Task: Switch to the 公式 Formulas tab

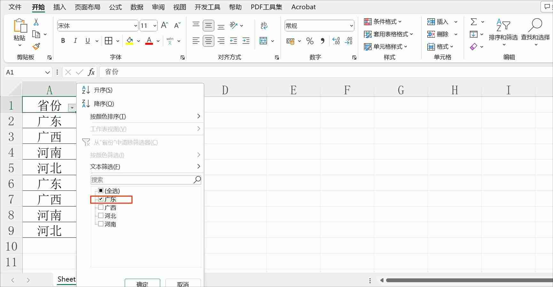Action: coord(115,7)
